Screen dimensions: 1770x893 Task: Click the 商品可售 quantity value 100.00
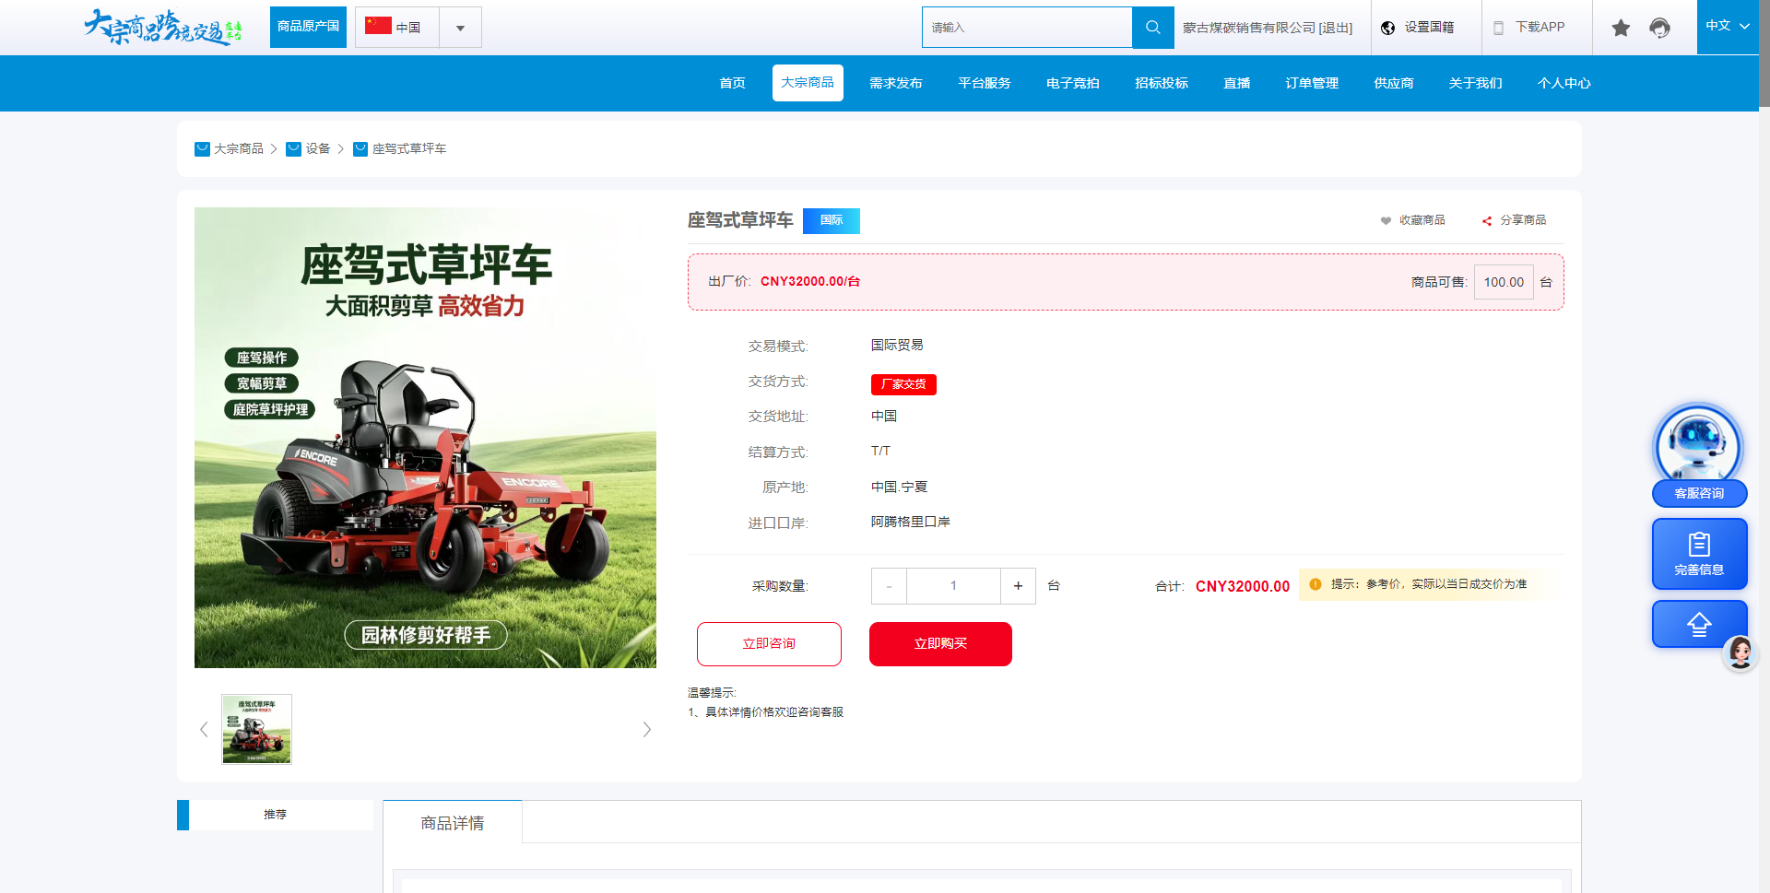(x=1504, y=282)
